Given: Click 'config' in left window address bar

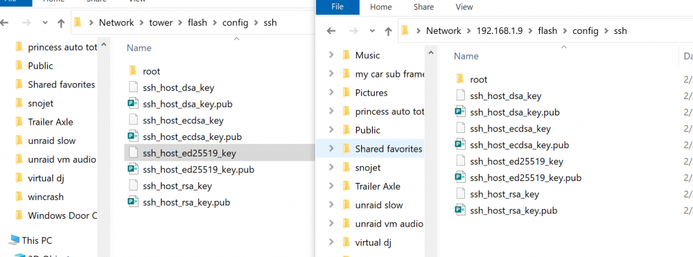Looking at the screenshot, I should [x=235, y=23].
